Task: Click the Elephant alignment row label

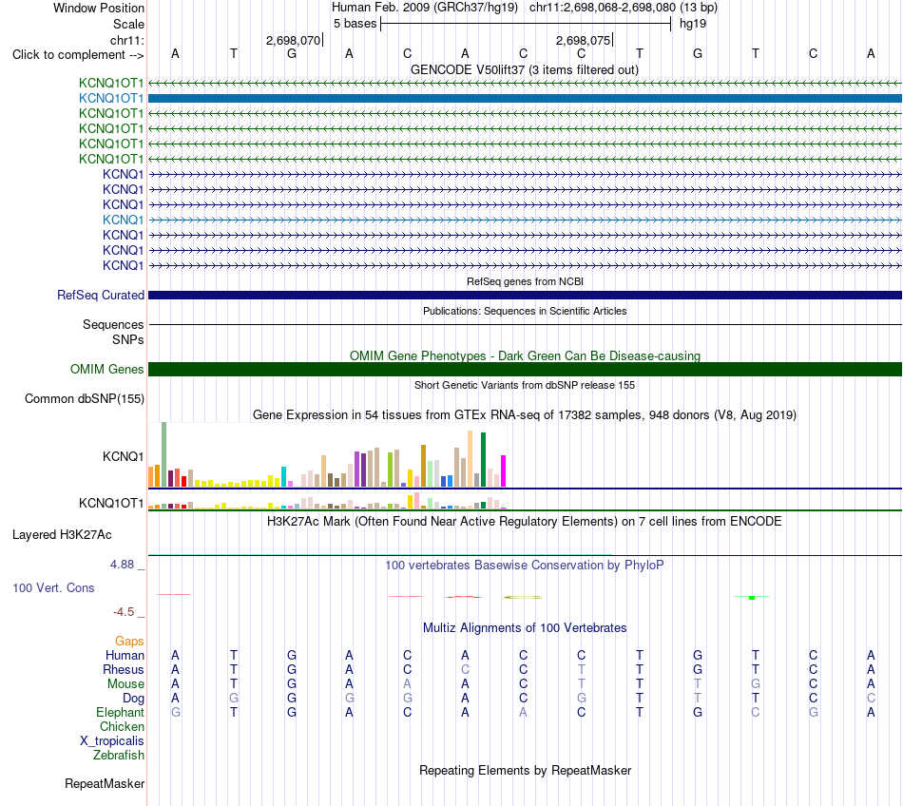Action: tap(120, 712)
